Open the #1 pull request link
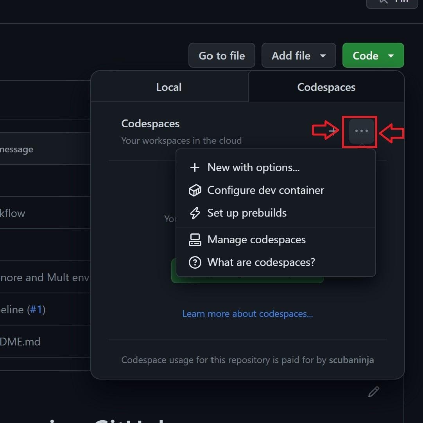Image resolution: width=423 pixels, height=423 pixels. click(36, 309)
